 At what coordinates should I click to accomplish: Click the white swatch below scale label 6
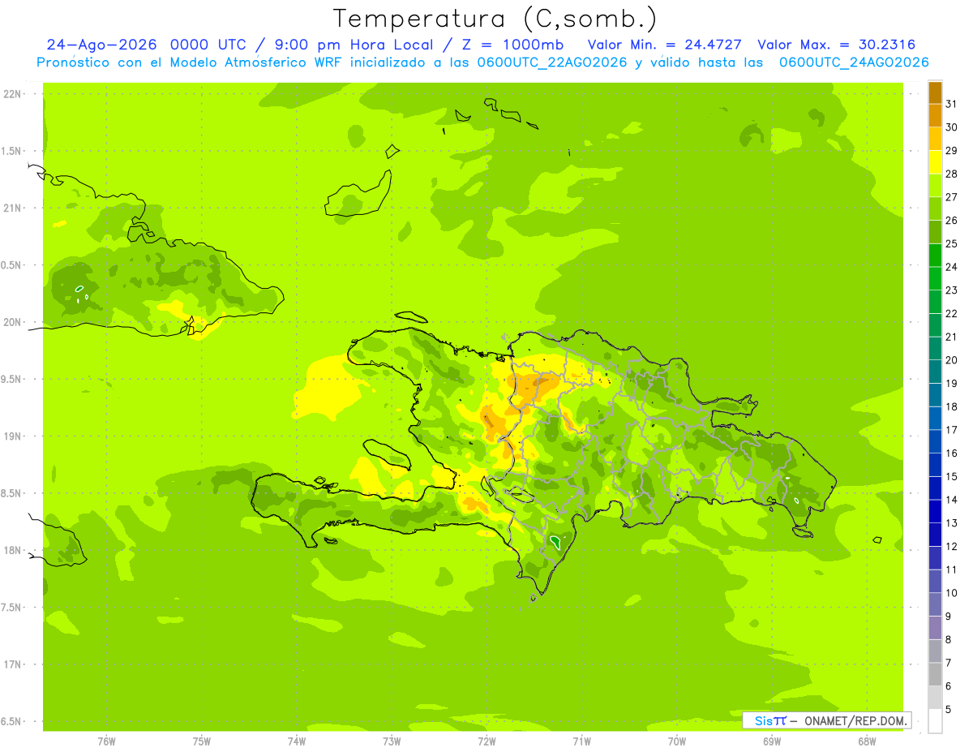click(935, 721)
